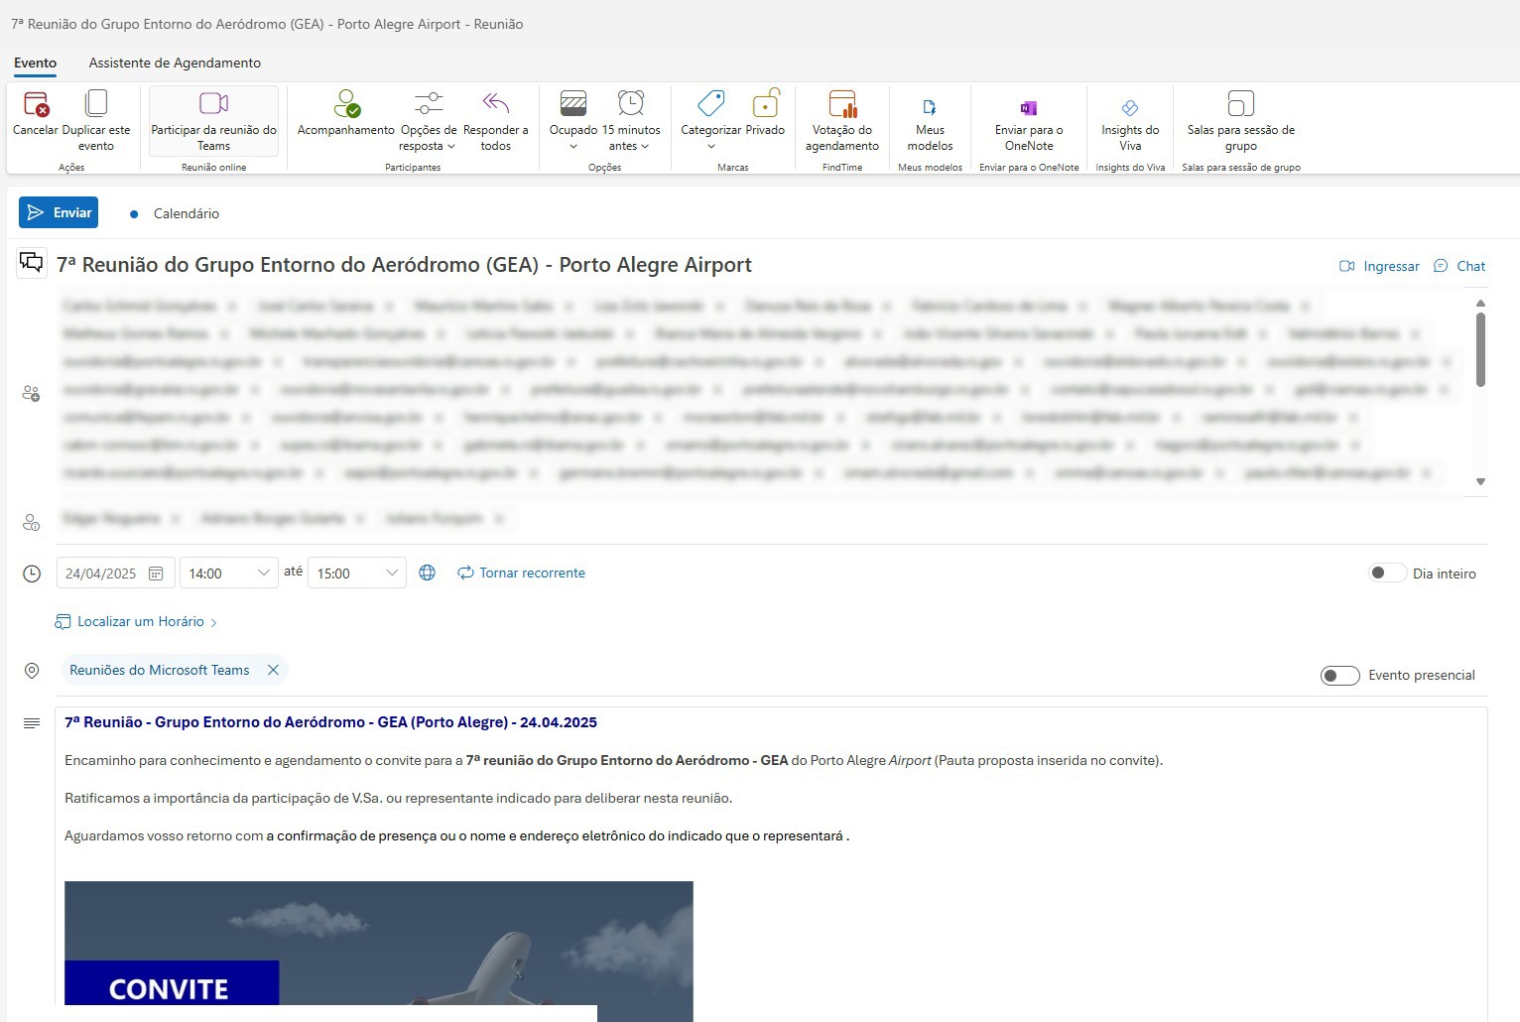Image resolution: width=1520 pixels, height=1022 pixels.
Task: Switch to Assistente de Agendamento tab
Action: tap(175, 63)
